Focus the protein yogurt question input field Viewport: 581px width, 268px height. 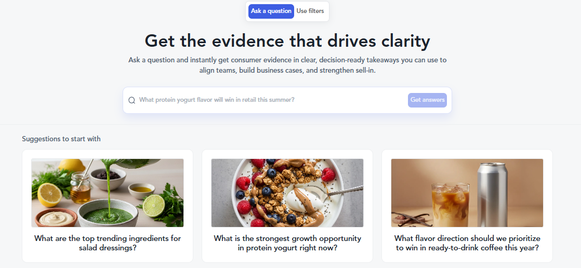270,100
